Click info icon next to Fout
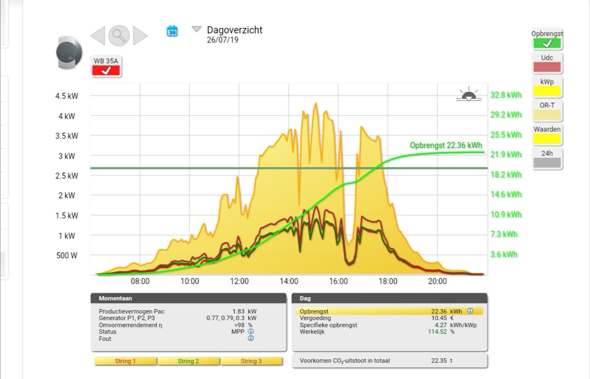 point(251,339)
